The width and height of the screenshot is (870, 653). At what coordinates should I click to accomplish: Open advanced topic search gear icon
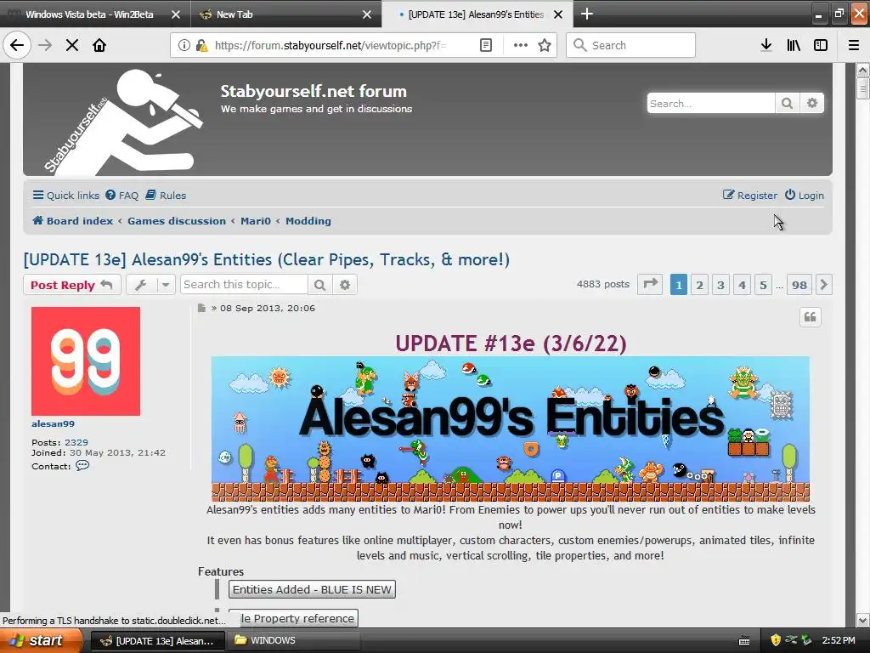click(345, 285)
